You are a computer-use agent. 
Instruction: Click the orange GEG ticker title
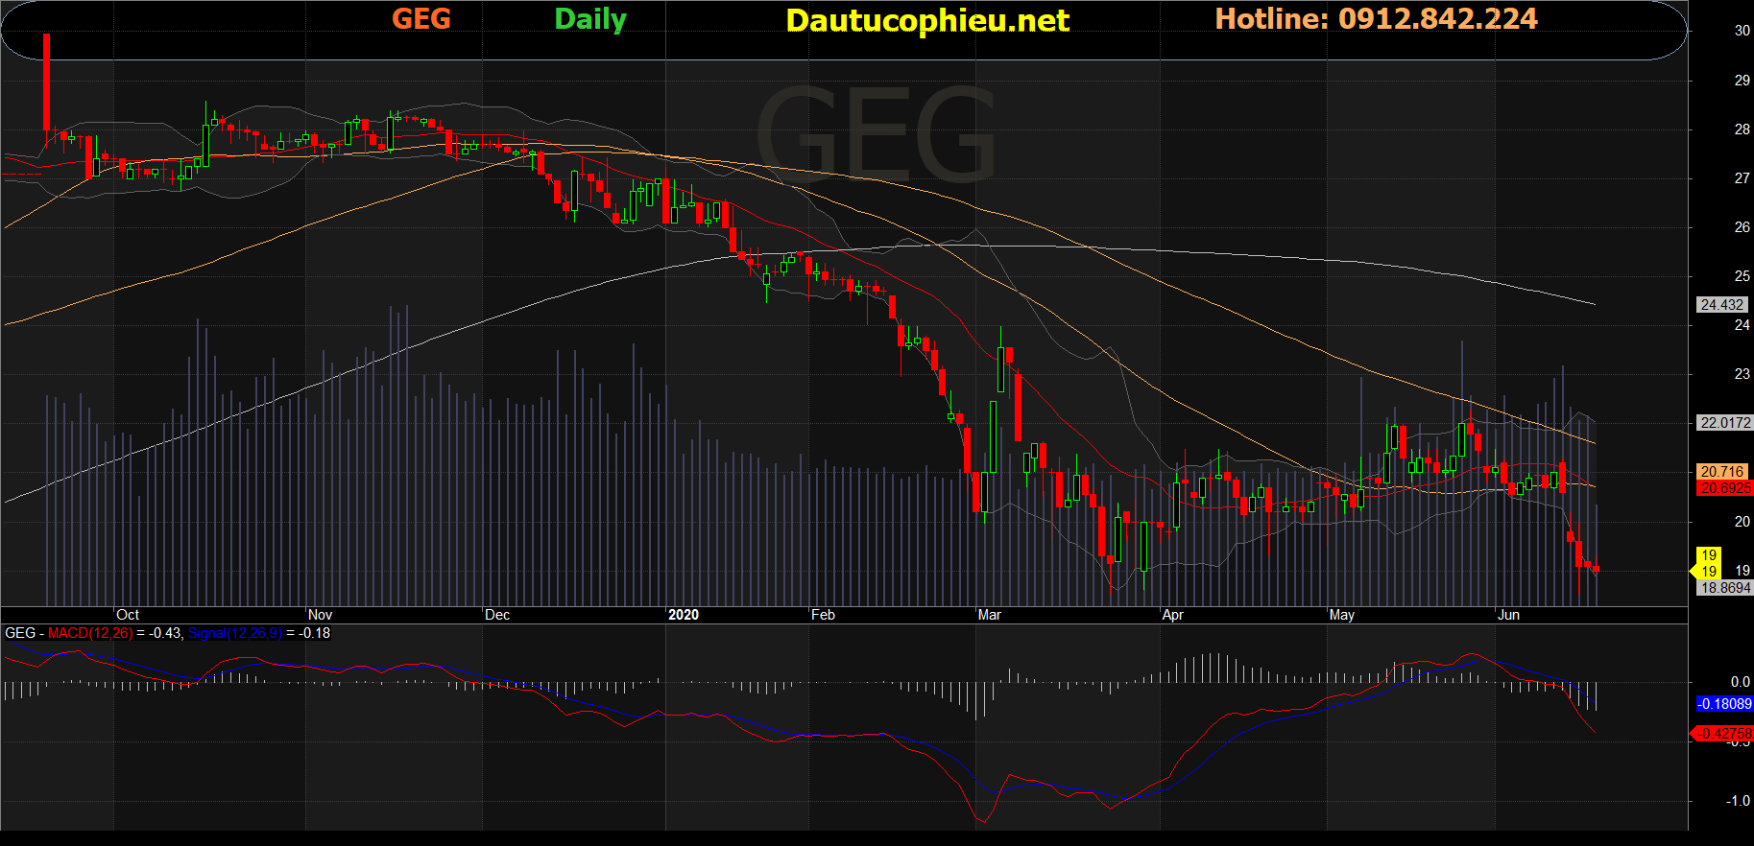420,19
